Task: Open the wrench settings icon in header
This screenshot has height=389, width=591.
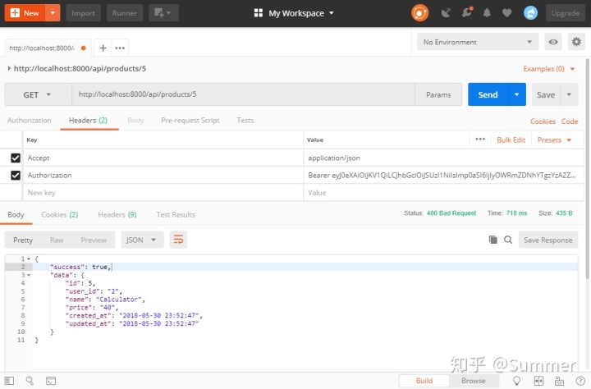Action: [466, 13]
